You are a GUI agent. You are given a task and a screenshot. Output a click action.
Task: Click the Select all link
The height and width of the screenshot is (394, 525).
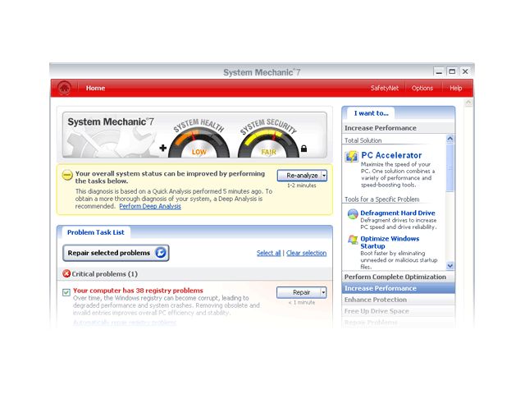point(268,253)
